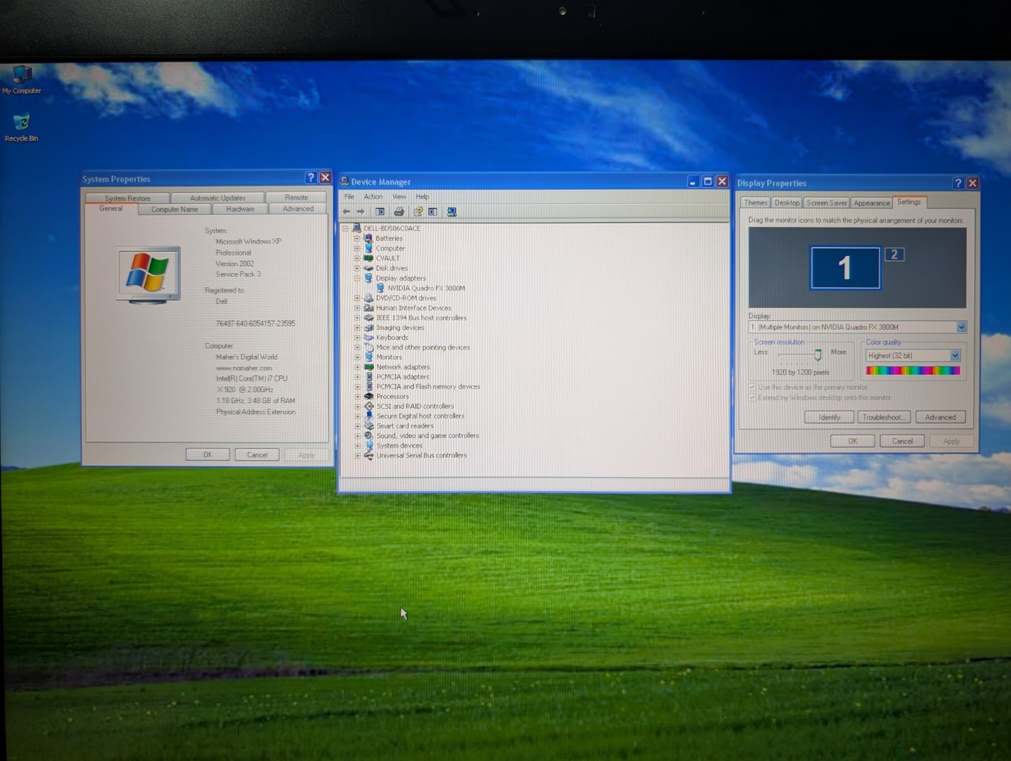Click the Print toolbar icon in Device Manager
1011x761 pixels.
click(x=399, y=212)
